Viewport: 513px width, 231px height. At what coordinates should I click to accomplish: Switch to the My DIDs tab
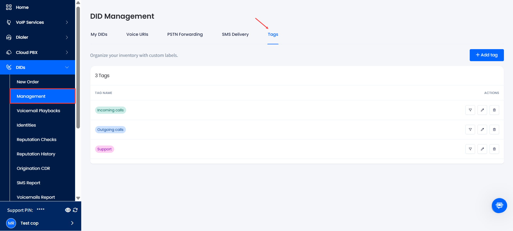click(x=99, y=34)
